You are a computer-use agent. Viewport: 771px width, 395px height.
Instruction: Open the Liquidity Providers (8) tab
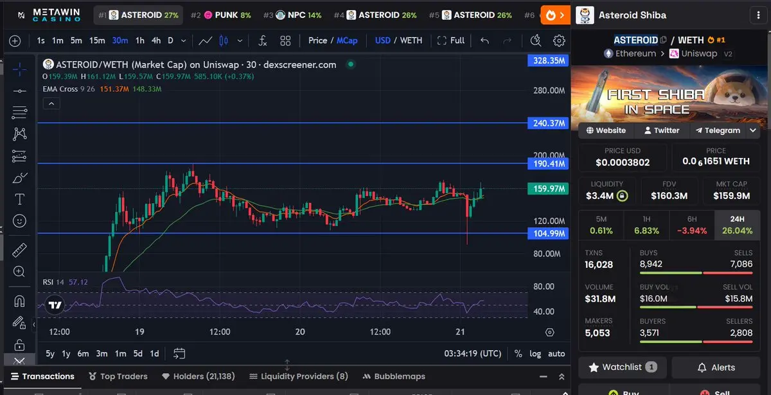pos(299,376)
